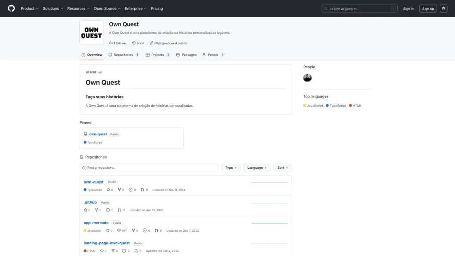Image resolution: width=455 pixels, height=256 pixels.
Task: Click the star icon in landing-page-own-quest row
Action: pyautogui.click(x=102, y=251)
